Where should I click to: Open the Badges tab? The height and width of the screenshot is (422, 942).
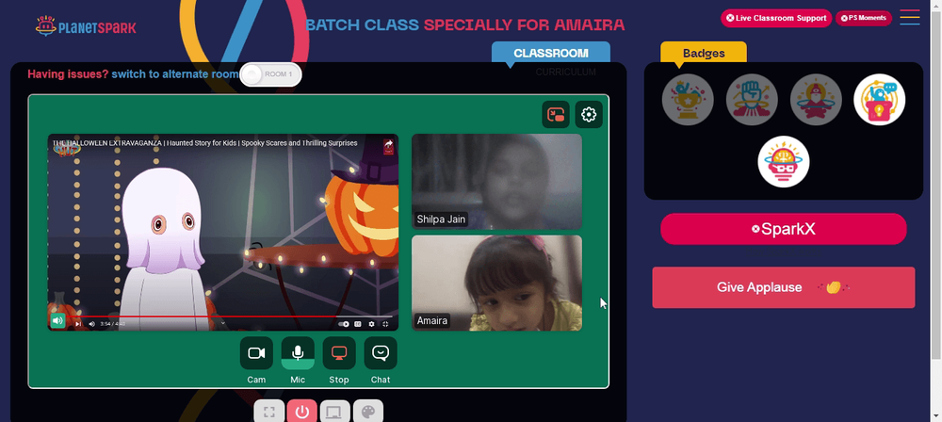pyautogui.click(x=704, y=53)
